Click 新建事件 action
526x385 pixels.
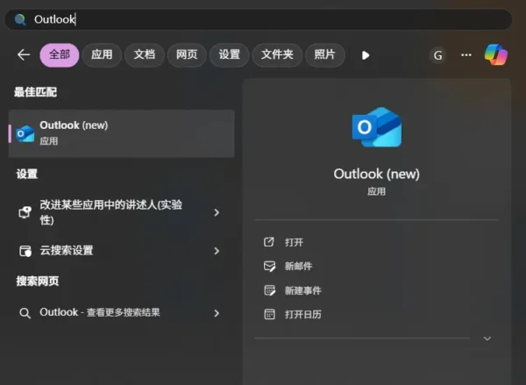(x=303, y=290)
